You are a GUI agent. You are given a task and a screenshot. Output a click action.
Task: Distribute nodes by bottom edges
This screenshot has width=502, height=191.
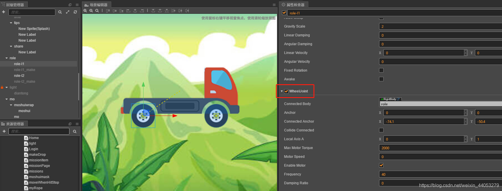(x=167, y=11)
